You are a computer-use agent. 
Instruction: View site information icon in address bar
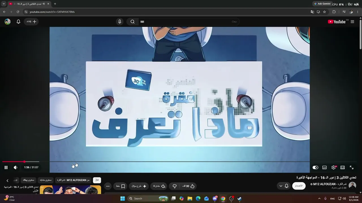tap(26, 12)
